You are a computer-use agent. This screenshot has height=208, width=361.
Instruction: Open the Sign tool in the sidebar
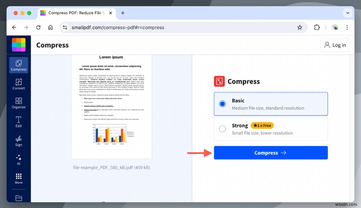click(19, 141)
